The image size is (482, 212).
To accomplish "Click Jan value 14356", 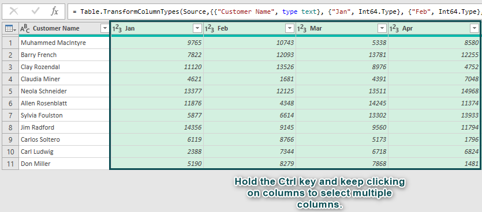I will 157,127.
